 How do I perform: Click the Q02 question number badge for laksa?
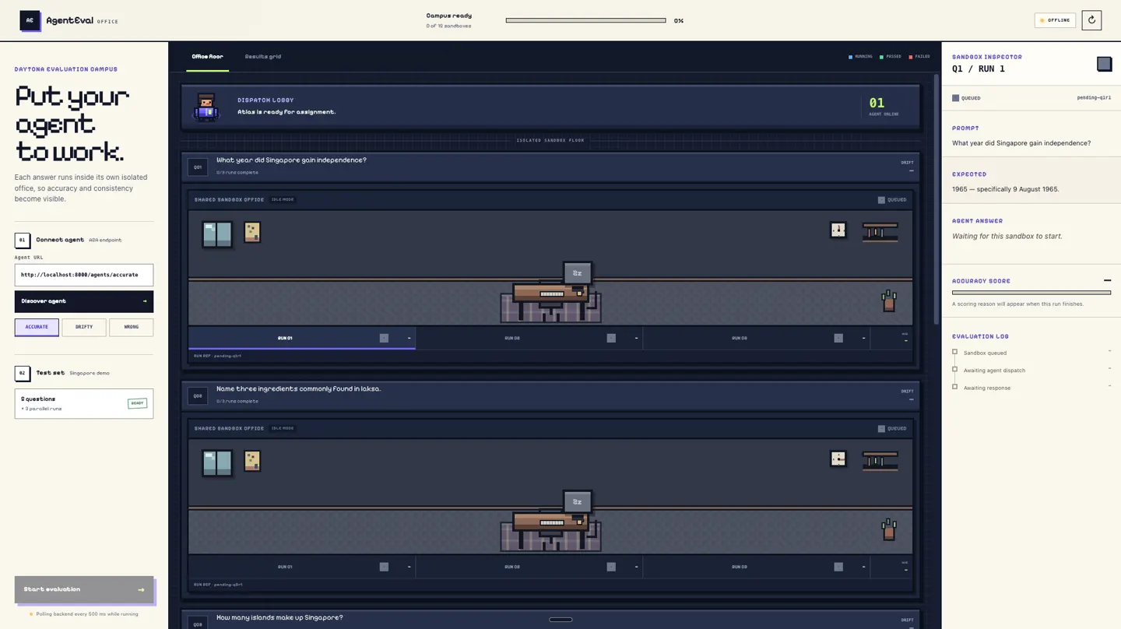tap(198, 396)
